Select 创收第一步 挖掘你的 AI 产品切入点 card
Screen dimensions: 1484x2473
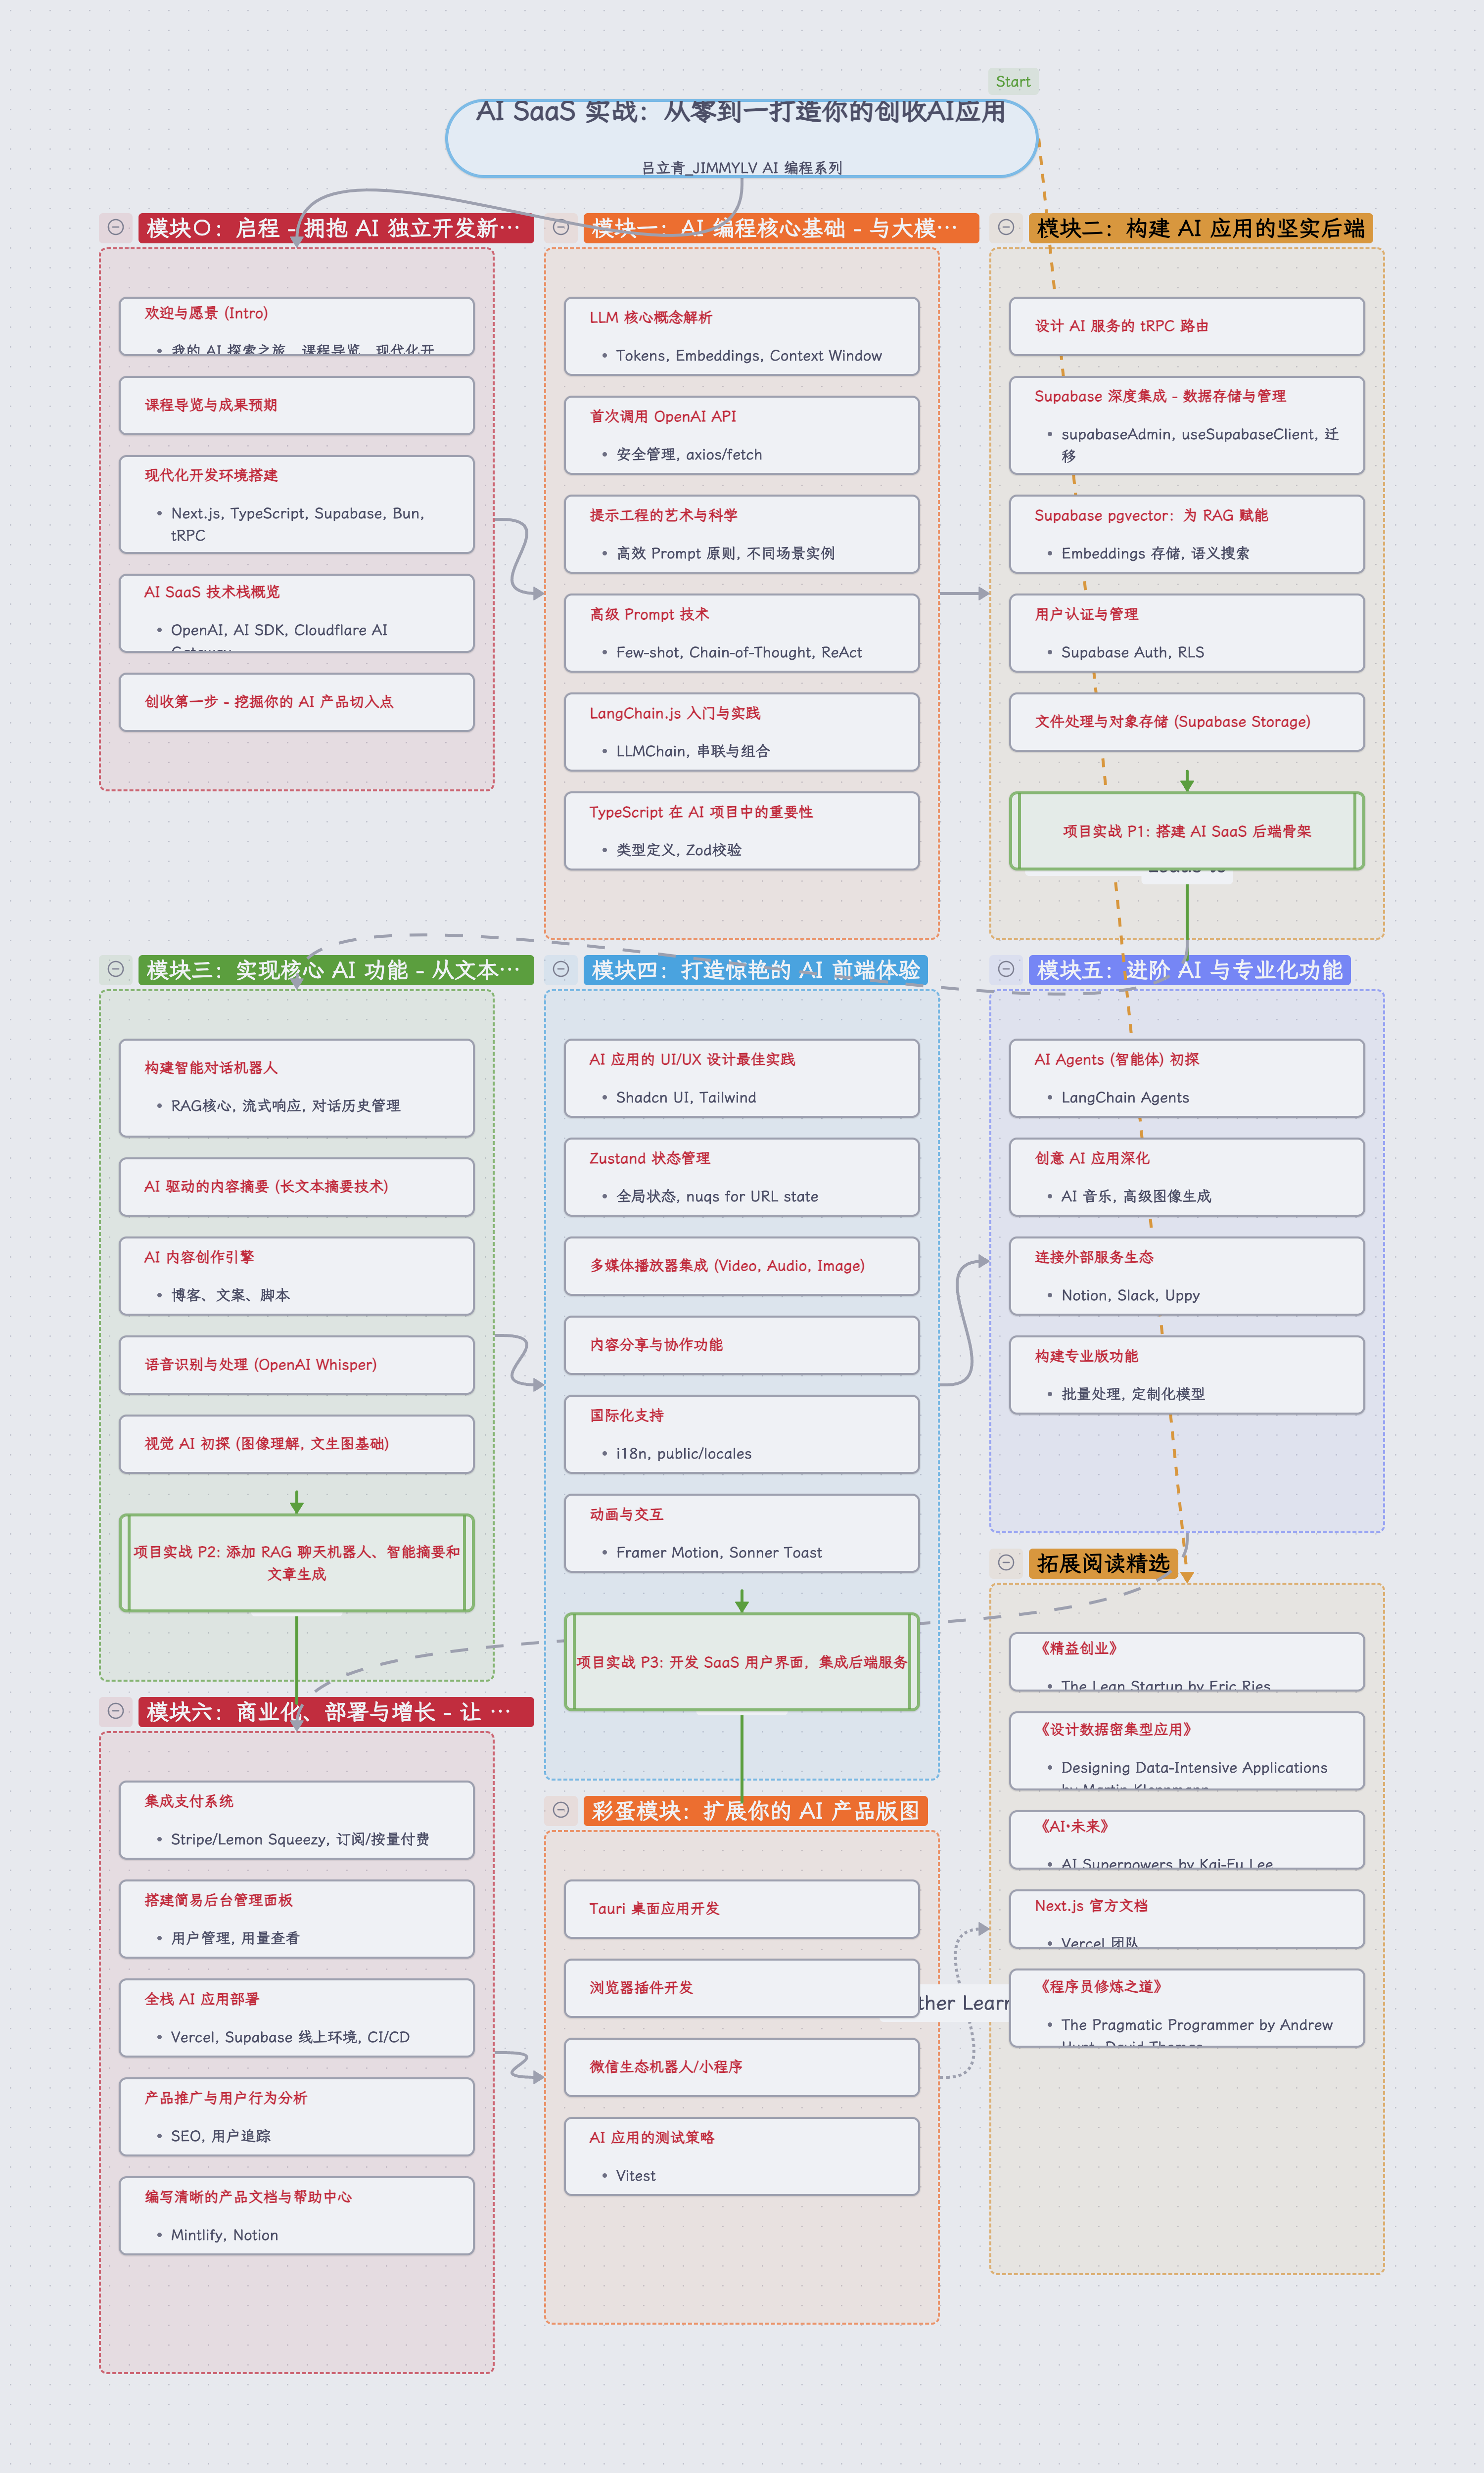point(296,702)
